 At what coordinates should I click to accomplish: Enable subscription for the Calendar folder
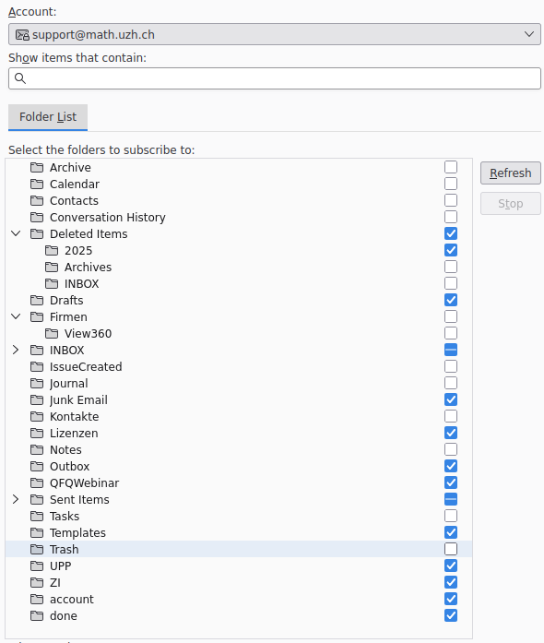451,184
